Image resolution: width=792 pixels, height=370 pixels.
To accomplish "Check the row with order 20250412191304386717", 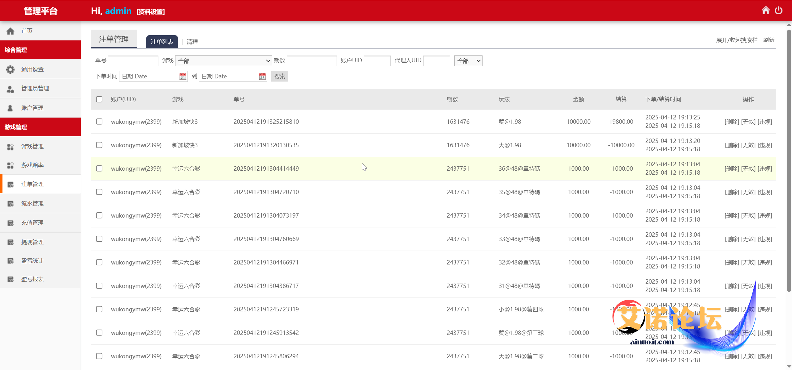I will (99, 286).
